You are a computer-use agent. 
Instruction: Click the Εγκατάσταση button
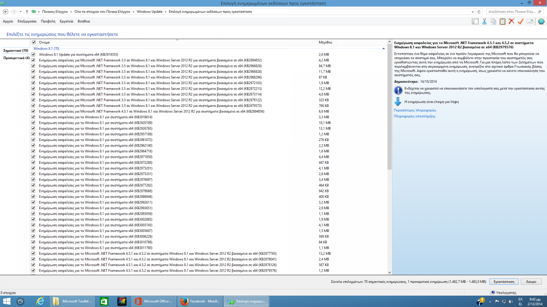[x=504, y=282]
